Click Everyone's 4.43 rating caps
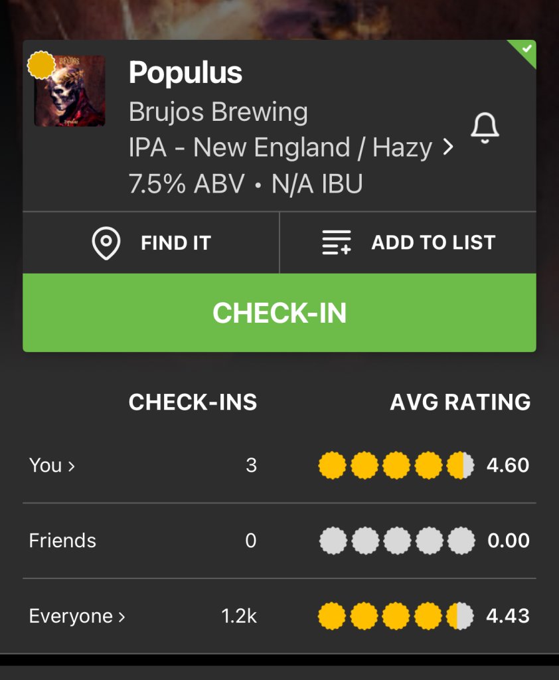 click(x=396, y=616)
